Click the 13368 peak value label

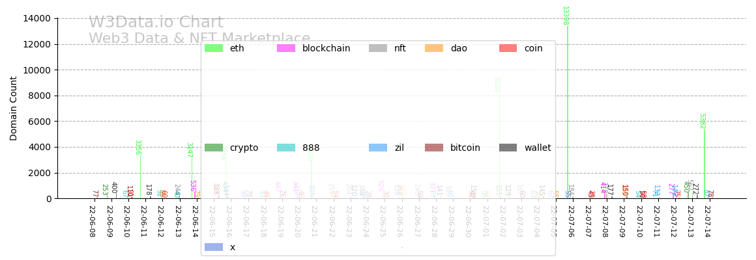tap(565, 16)
